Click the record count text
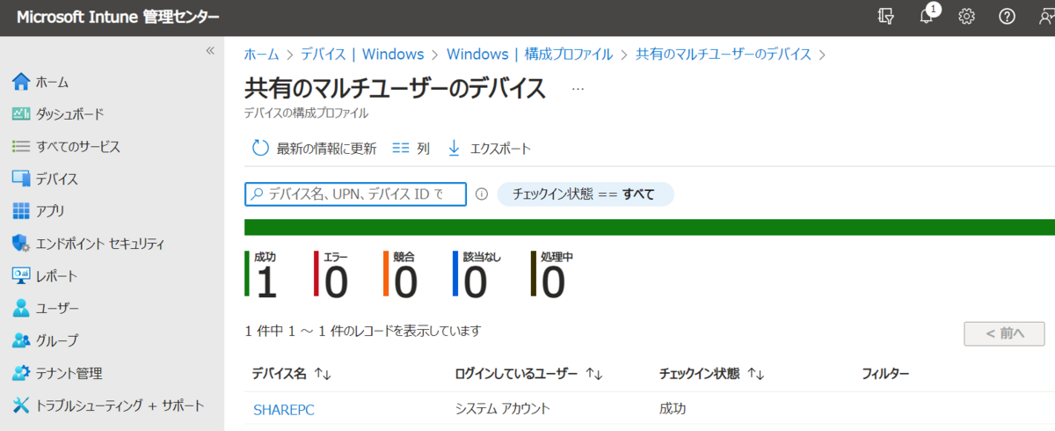The width and height of the screenshot is (1055, 431). (x=363, y=331)
